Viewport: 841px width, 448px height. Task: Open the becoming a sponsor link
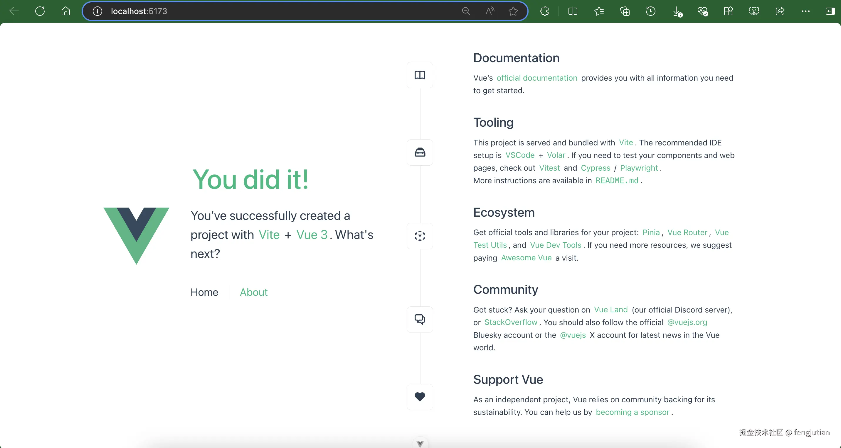[x=633, y=412]
